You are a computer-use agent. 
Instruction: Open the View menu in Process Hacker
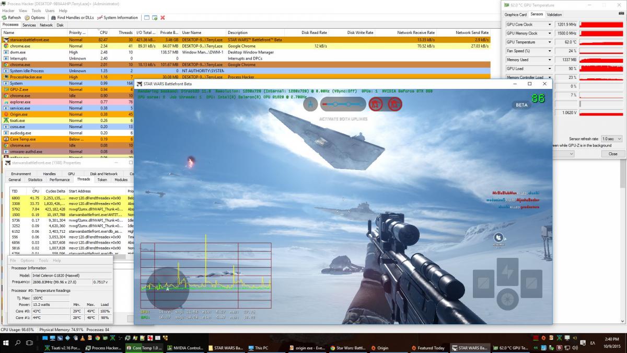click(x=23, y=10)
